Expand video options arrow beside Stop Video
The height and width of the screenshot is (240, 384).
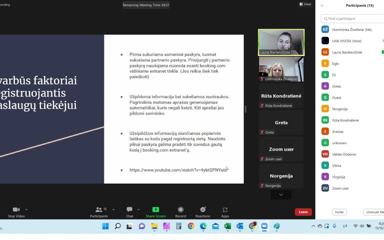point(26,209)
